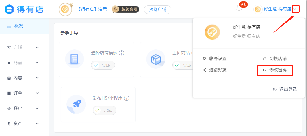Click the 完成 check button under 选择店铺模板
This screenshot has width=307, height=136.
pyautogui.click(x=103, y=65)
